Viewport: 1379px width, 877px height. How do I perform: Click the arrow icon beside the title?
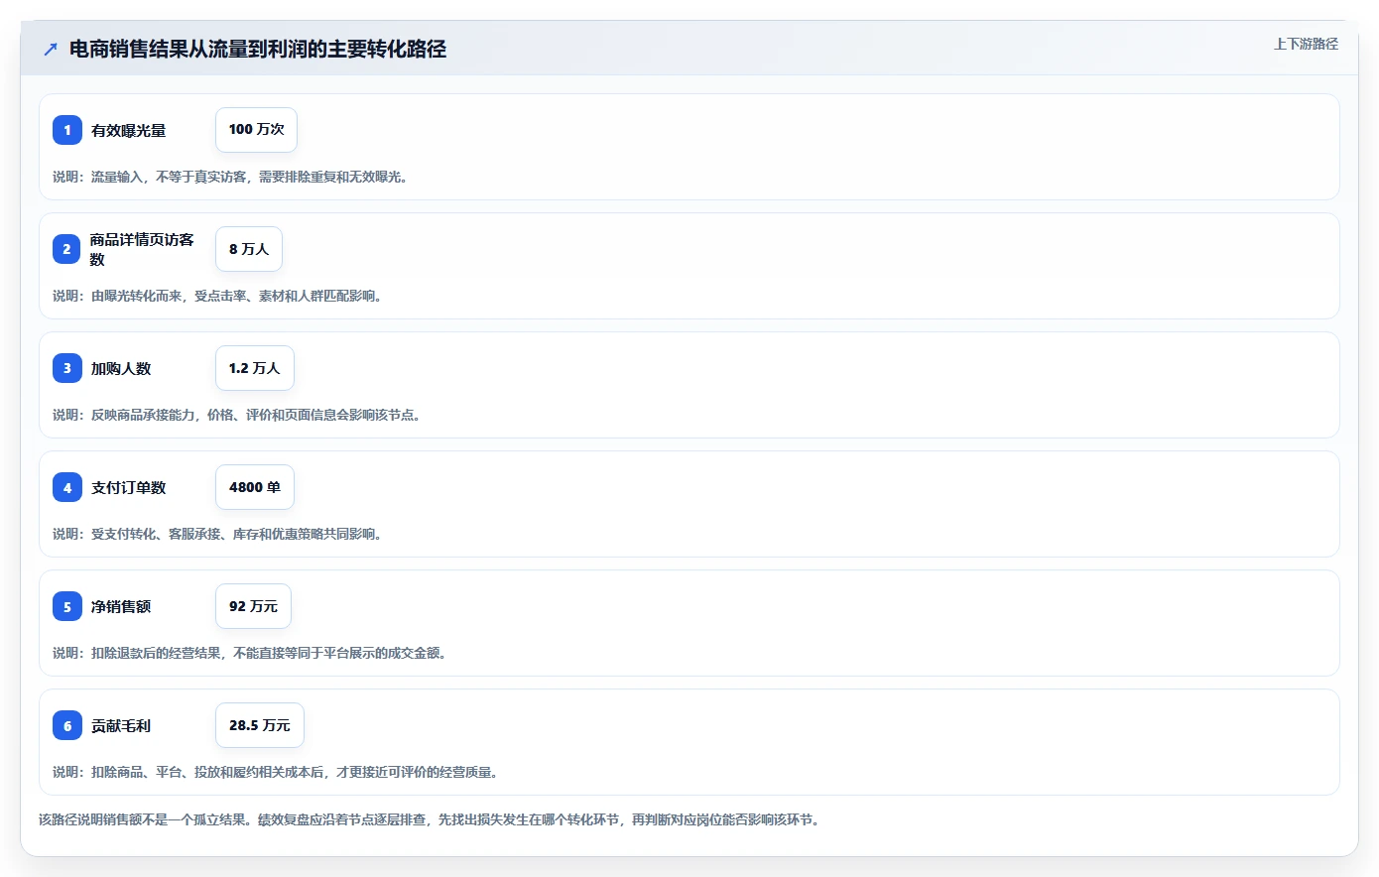[x=51, y=49]
